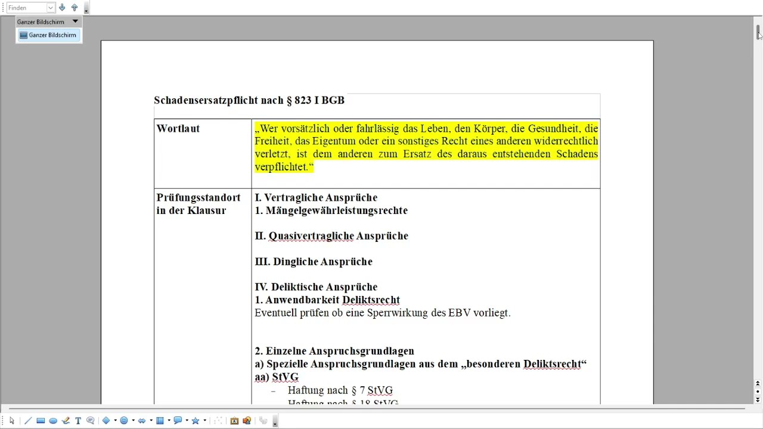Insert callout bubble shape
Viewport: 763px width, 429px height.
pos(178,421)
